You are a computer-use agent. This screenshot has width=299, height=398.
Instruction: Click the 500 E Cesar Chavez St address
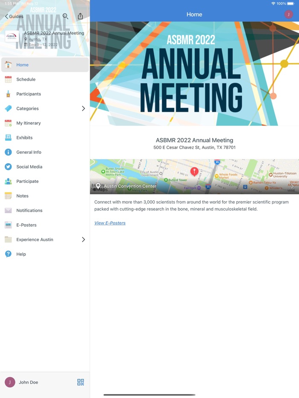click(194, 147)
